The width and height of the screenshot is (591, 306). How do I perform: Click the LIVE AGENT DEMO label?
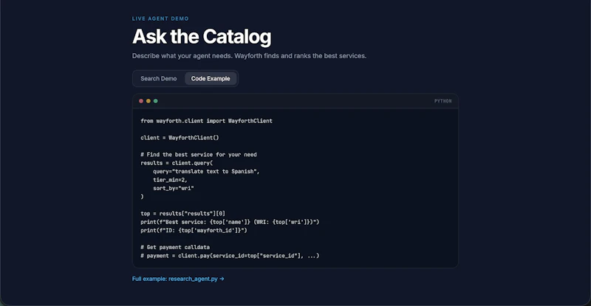160,18
